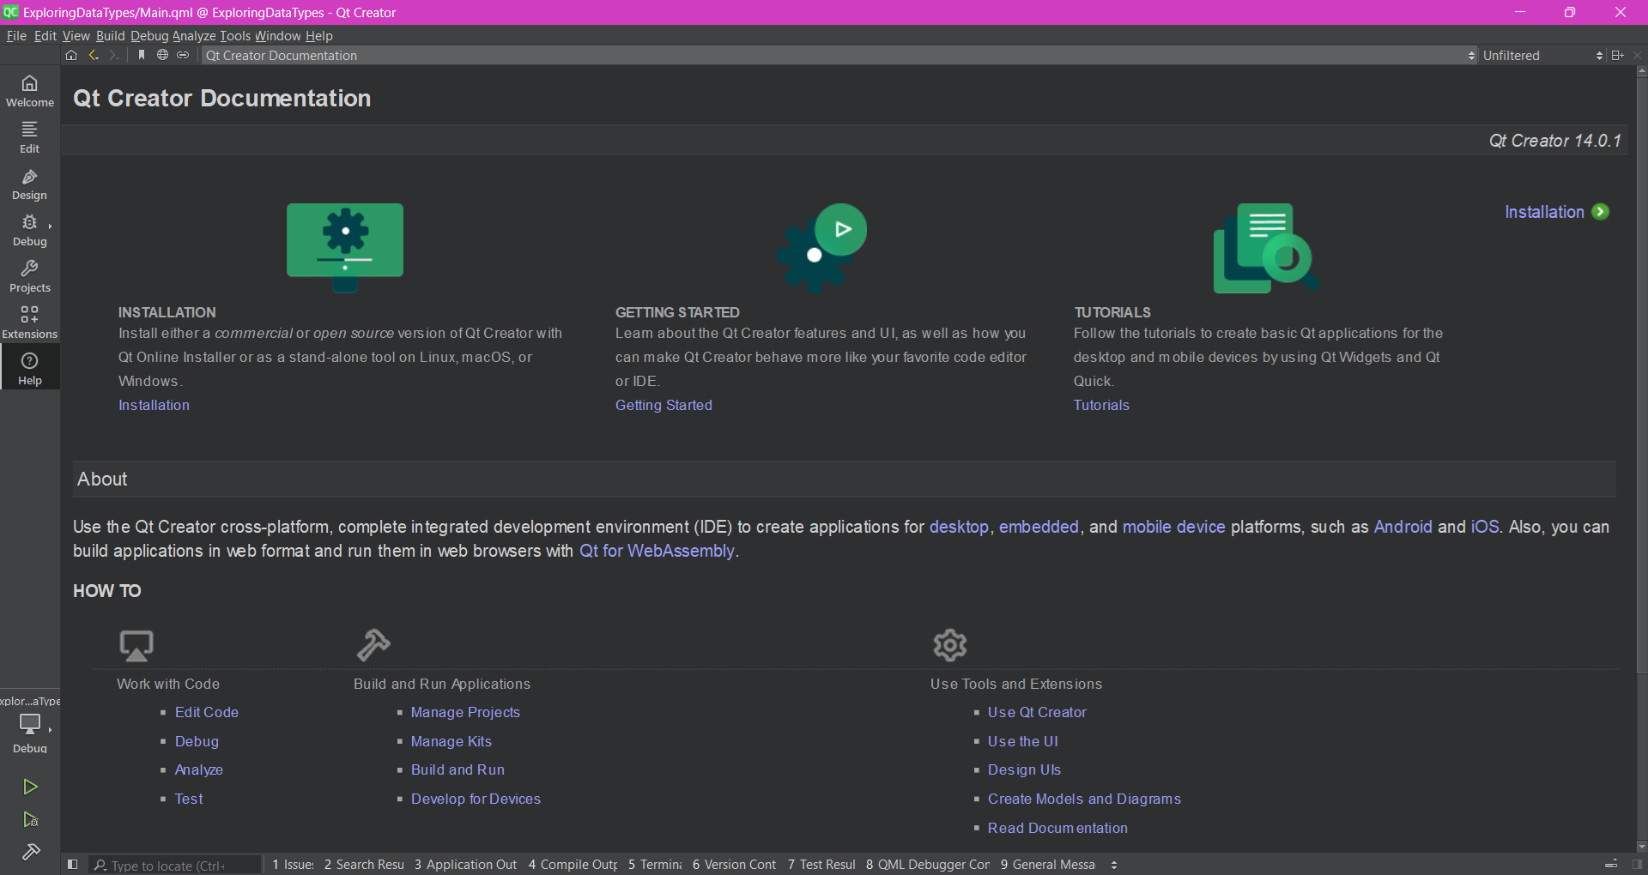Viewport: 1648px width, 875px height.
Task: Split the help view with split icon
Action: click(1617, 55)
